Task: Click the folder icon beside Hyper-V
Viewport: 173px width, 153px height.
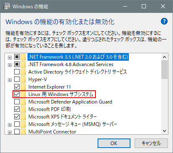Action: [x=23, y=79]
